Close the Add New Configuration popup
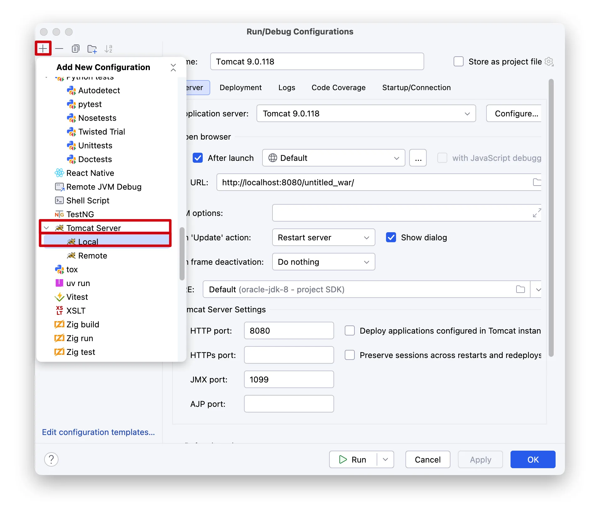 pyautogui.click(x=173, y=68)
